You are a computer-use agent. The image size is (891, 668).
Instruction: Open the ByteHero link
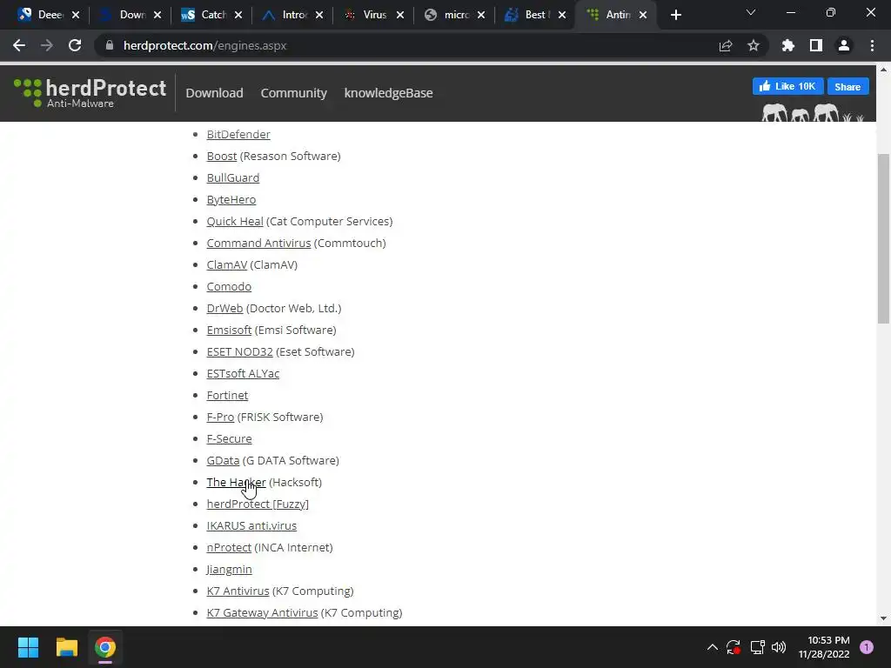231,200
